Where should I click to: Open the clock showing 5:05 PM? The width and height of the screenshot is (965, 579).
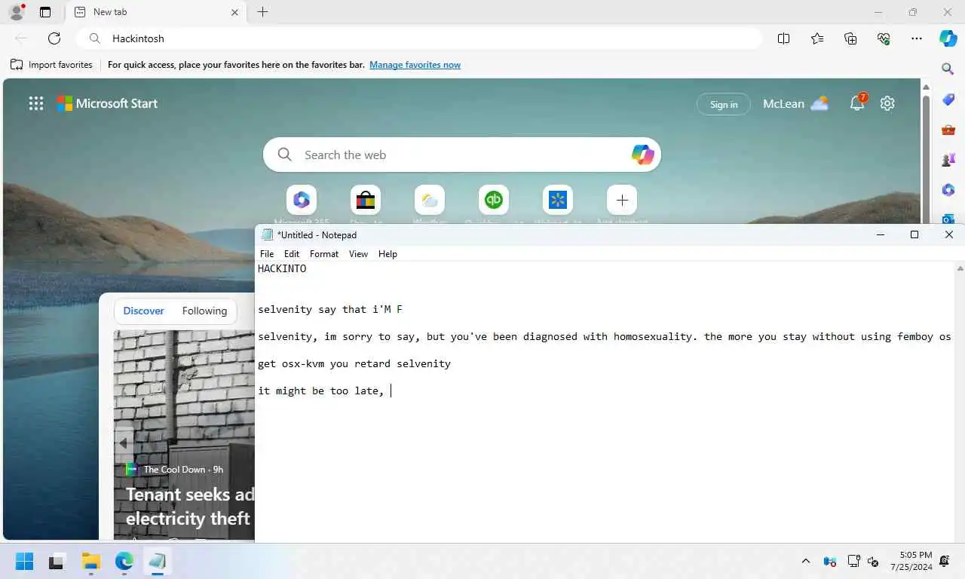point(911,561)
